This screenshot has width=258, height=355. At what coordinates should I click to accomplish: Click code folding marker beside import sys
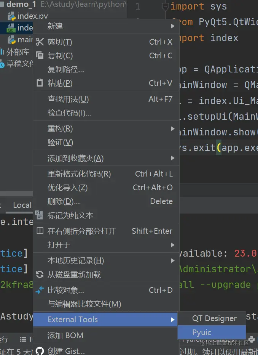[166, 7]
